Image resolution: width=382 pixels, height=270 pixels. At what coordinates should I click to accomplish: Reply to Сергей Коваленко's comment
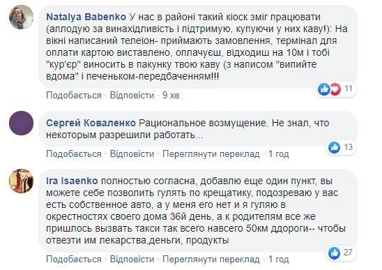(x=132, y=154)
